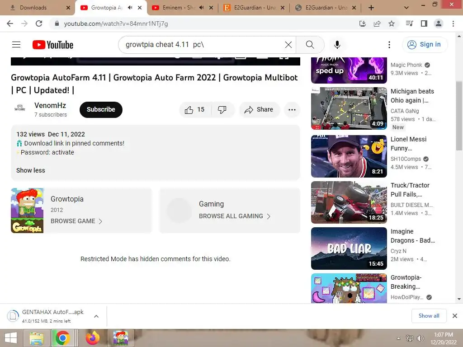Screen dimensions: 463x347
Task: Open tab search chevron dropdown
Action: tap(406, 8)
